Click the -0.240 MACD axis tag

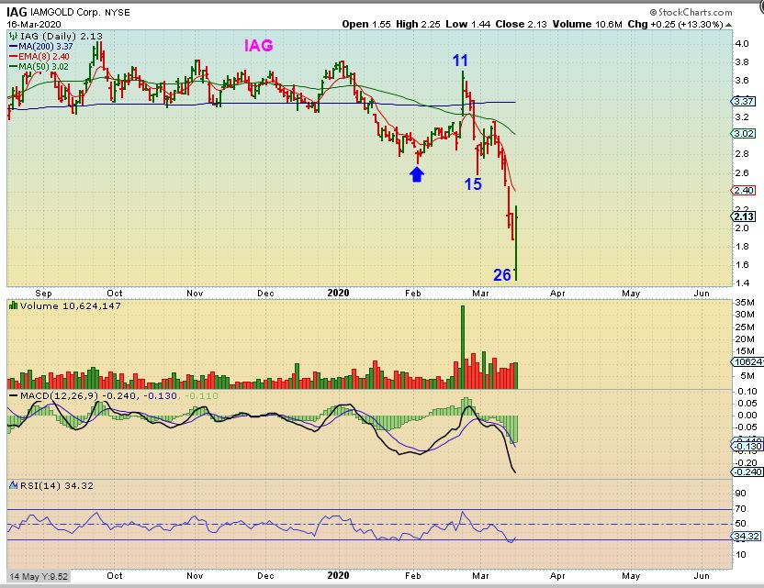(x=747, y=472)
